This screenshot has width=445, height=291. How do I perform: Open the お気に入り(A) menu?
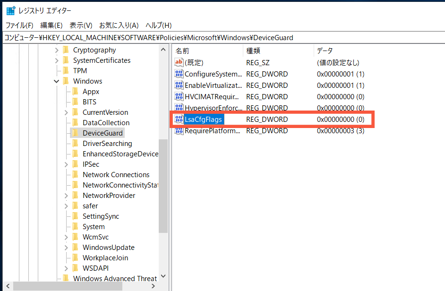(x=119, y=25)
